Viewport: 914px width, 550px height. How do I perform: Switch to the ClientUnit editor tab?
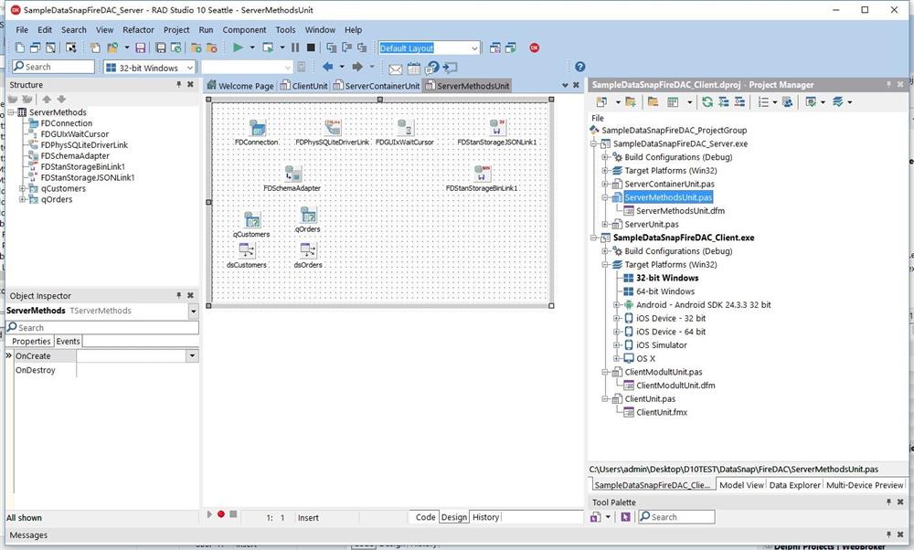point(303,86)
